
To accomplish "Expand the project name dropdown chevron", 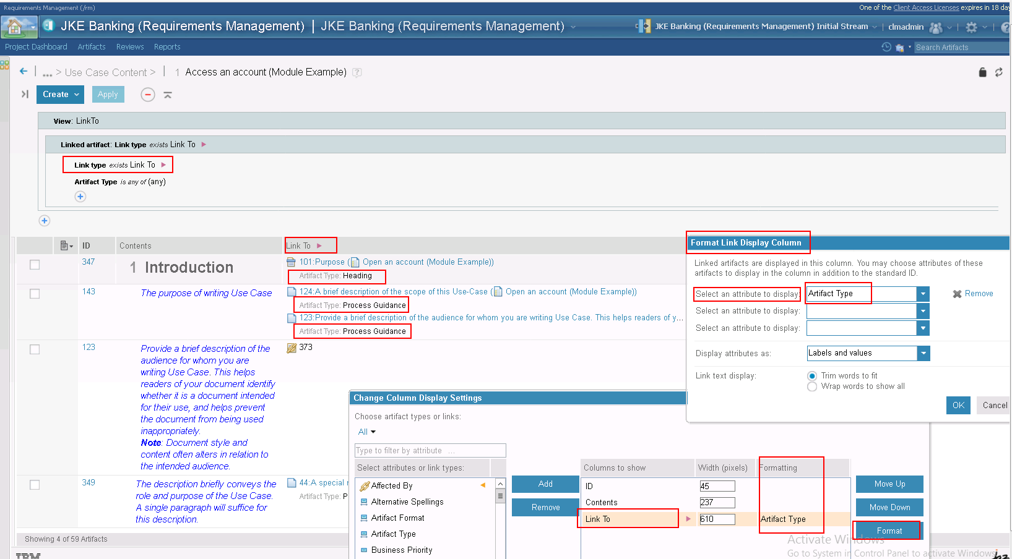I will coord(573,27).
